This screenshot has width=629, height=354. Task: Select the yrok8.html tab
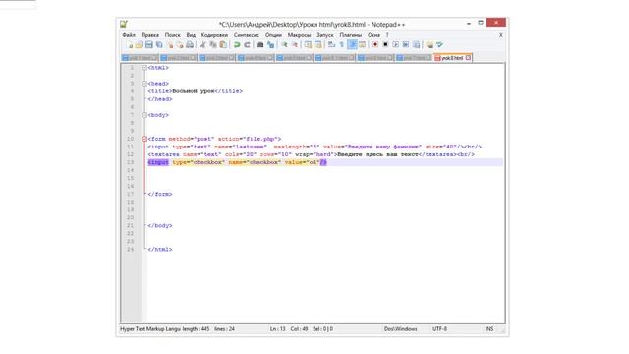coord(452,58)
